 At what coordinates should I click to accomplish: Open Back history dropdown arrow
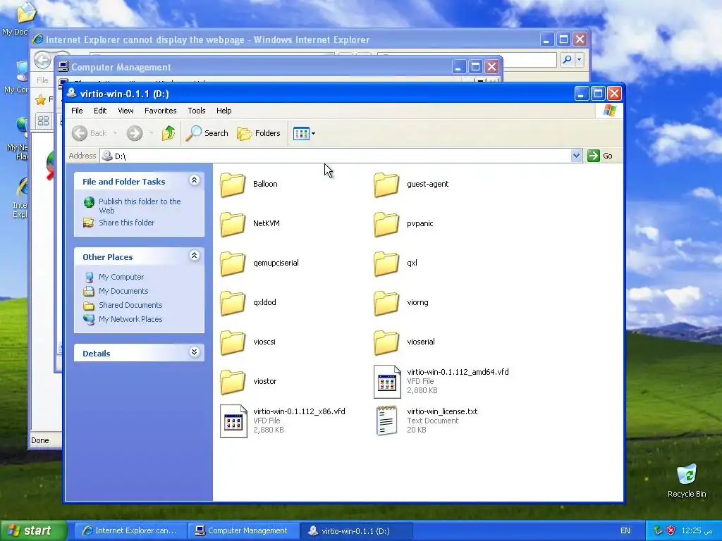point(115,133)
